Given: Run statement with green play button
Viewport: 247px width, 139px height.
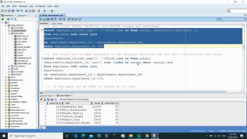Looking at the screenshot, I should point(41,19).
